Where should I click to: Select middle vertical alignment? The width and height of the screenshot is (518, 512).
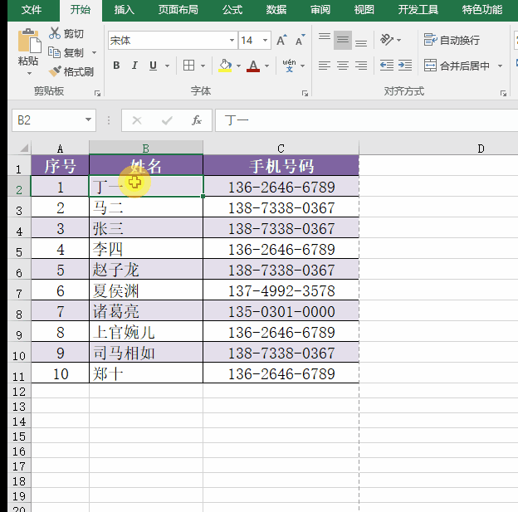(x=343, y=41)
